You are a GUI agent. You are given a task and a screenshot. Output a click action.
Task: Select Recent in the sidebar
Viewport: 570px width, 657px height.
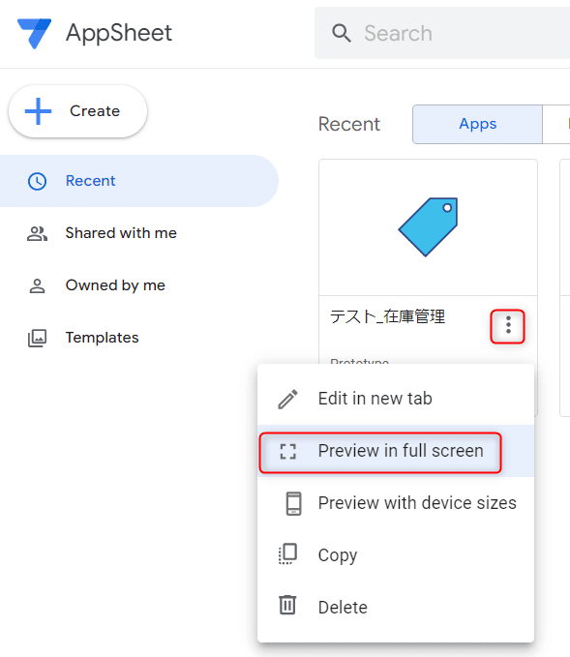tap(138, 181)
